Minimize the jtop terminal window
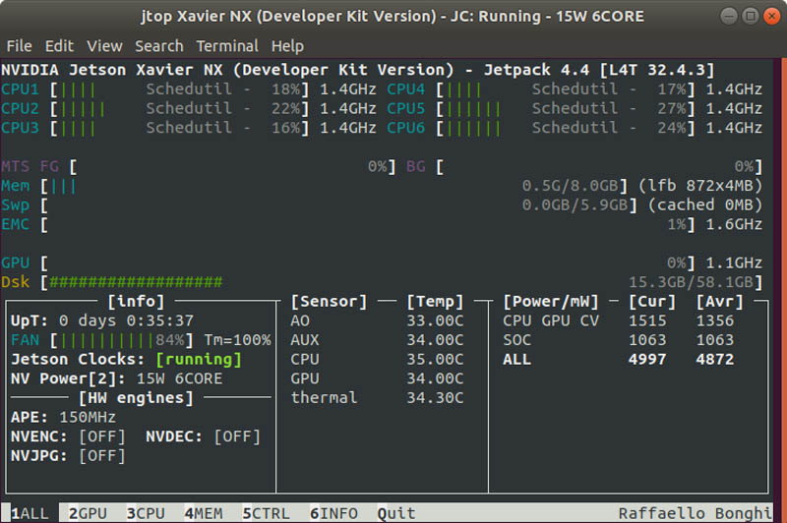787x523 pixels. (x=729, y=16)
